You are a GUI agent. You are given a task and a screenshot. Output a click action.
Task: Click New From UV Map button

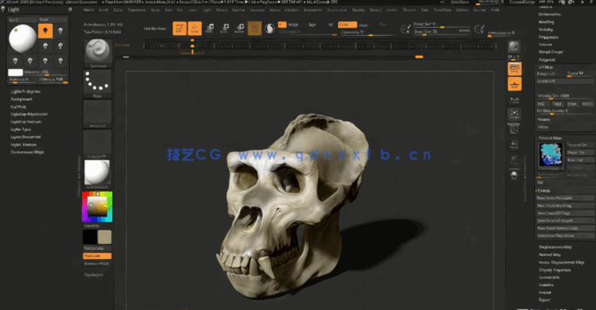565,213
